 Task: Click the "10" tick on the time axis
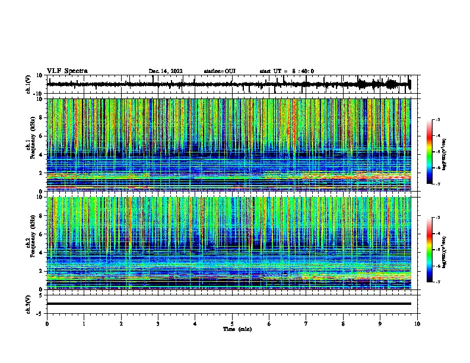coord(417,324)
